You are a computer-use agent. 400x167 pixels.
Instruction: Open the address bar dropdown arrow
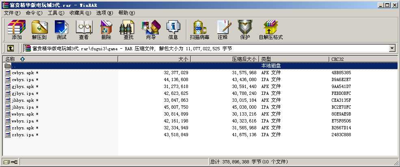392,48
